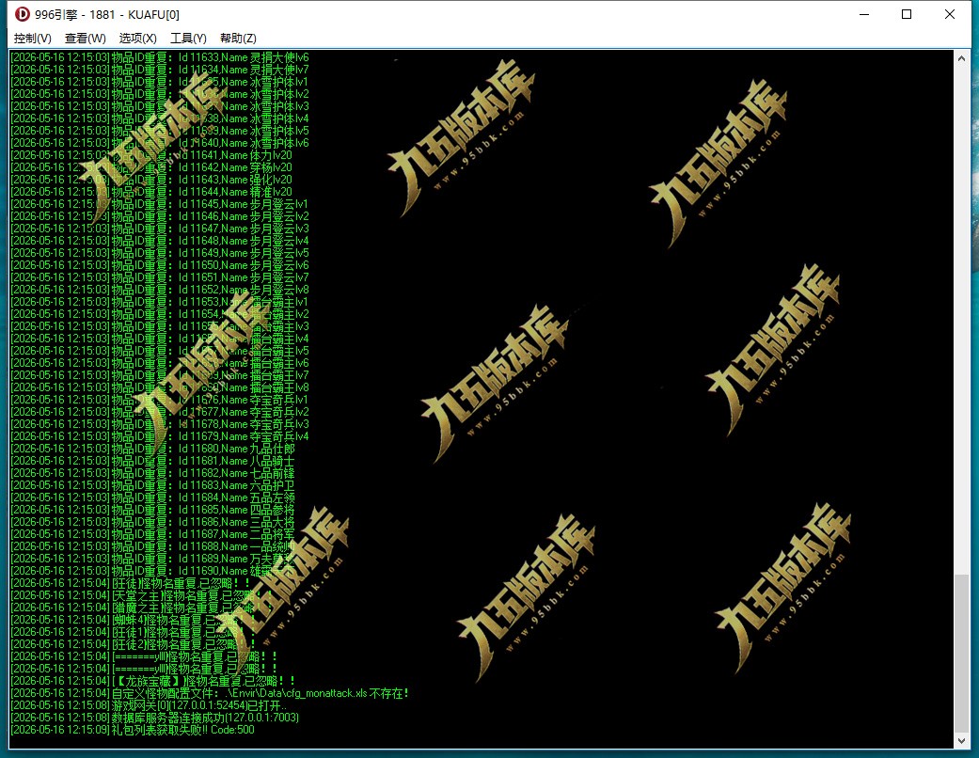
Task: Select the [蜘蛛4] duplicate monster warning line
Action: [x=133, y=620]
